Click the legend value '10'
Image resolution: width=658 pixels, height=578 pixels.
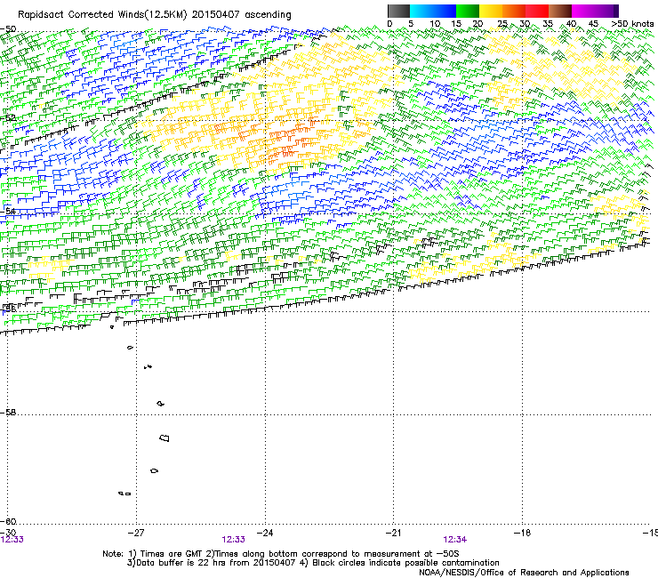[435, 24]
